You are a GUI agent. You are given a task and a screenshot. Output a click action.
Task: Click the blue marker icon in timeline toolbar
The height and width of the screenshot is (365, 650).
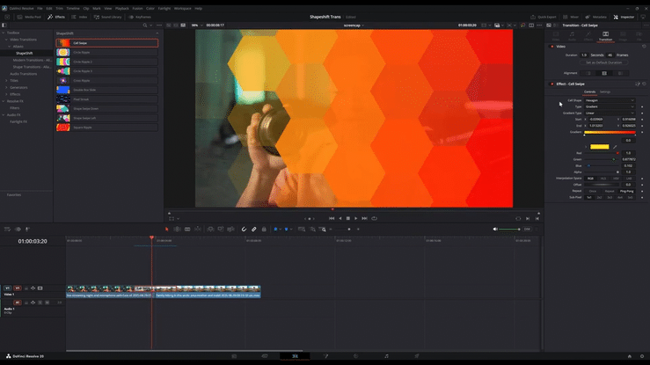click(x=286, y=229)
